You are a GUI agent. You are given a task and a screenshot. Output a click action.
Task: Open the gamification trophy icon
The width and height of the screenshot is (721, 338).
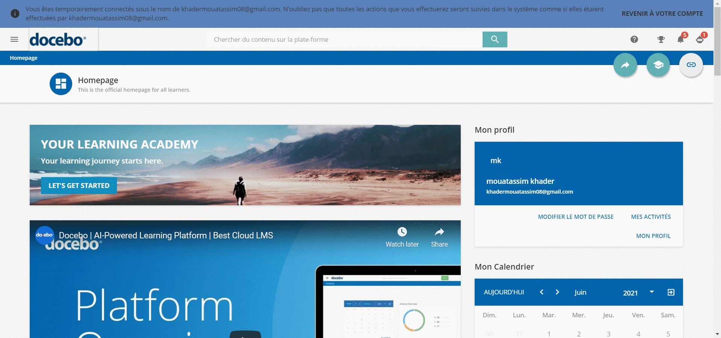tap(661, 39)
